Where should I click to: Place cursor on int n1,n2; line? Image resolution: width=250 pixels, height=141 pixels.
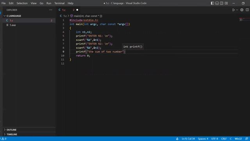point(84,32)
